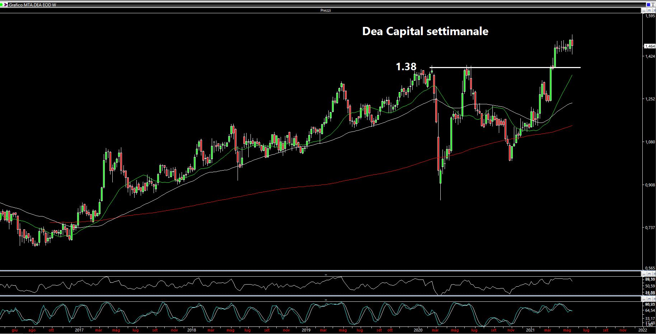Click the blue square icon in title bar
This screenshot has height=334, width=656.
click(x=648, y=5)
